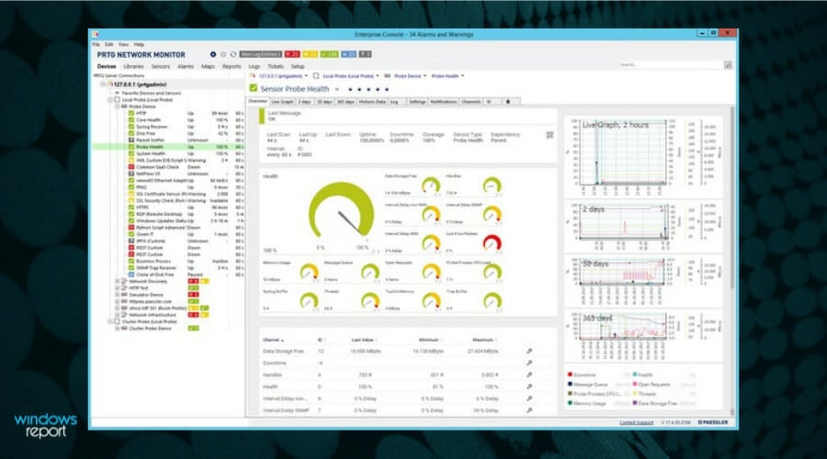The width and height of the screenshot is (827, 459).
Task: Click the right-side vertical scrollbar
Action: pyautogui.click(x=732, y=197)
